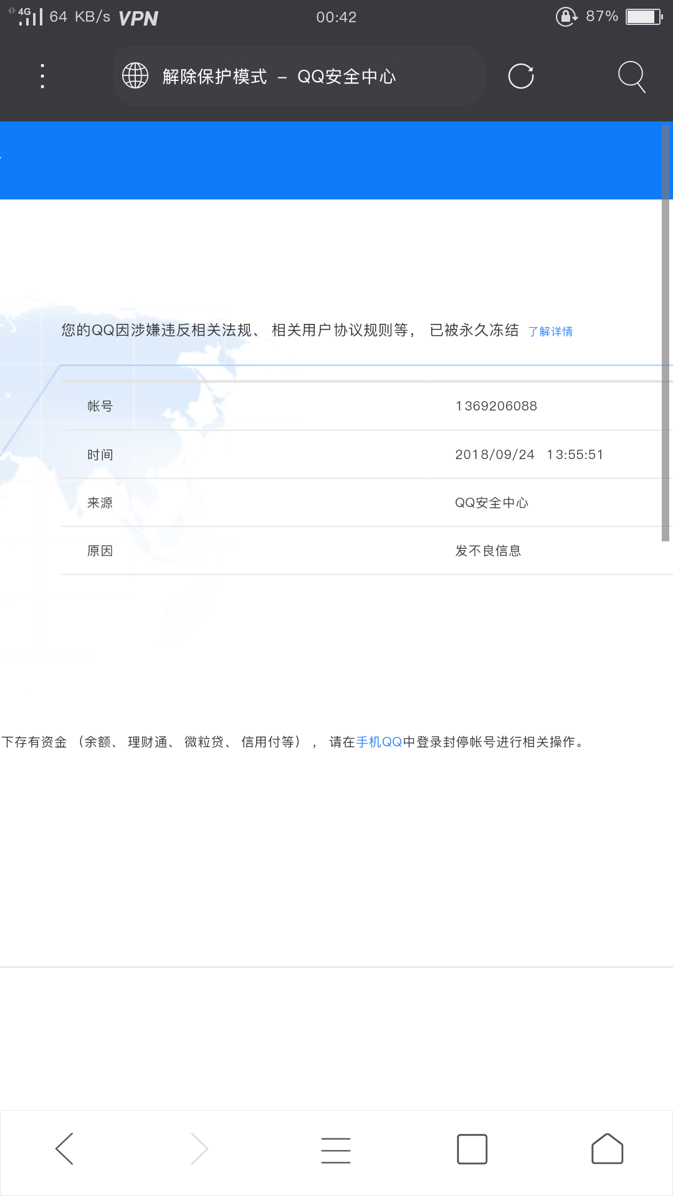
Task: Go back using the left arrow
Action: point(65,1148)
